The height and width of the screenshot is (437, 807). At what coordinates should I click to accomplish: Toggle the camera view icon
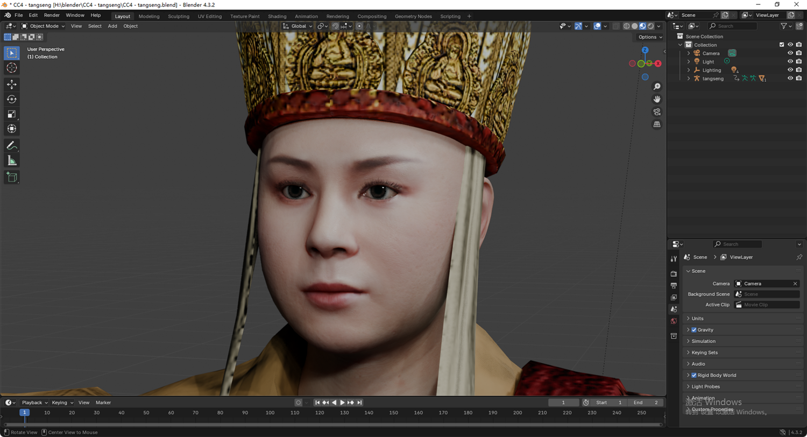[657, 112]
